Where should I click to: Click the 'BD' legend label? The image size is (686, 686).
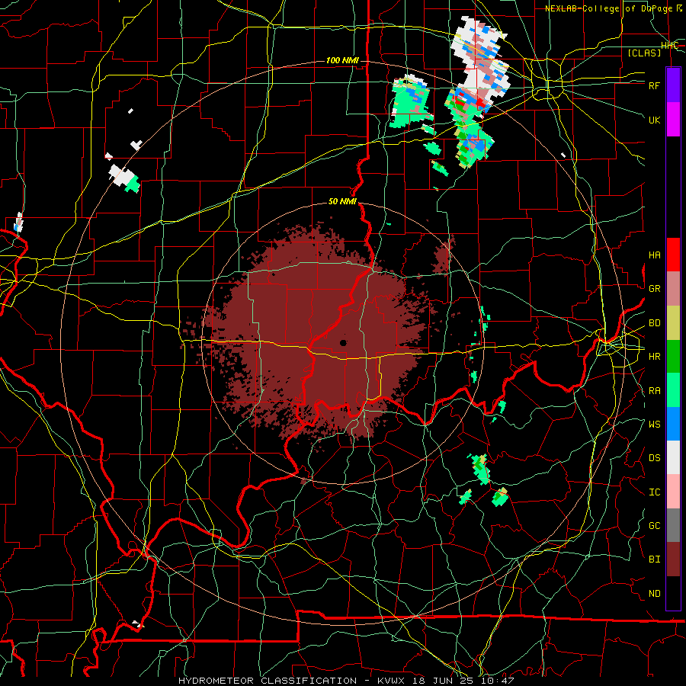(x=654, y=323)
